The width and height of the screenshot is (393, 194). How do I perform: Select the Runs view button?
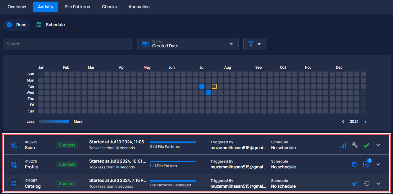17,25
